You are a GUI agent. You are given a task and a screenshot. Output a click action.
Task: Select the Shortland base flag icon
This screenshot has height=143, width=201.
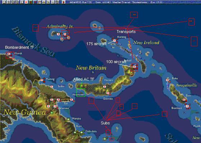point(187,106)
